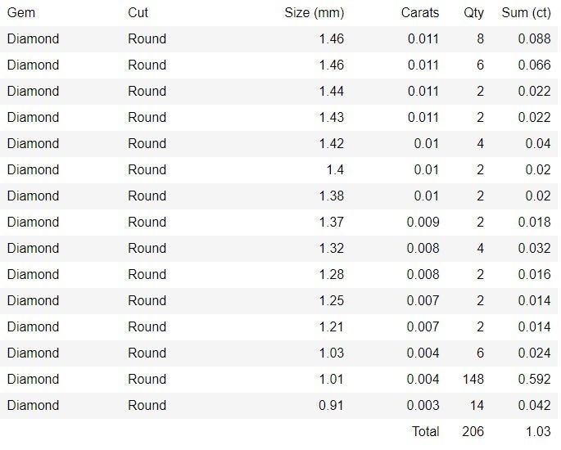Click the size cell with 0.91

(331, 405)
